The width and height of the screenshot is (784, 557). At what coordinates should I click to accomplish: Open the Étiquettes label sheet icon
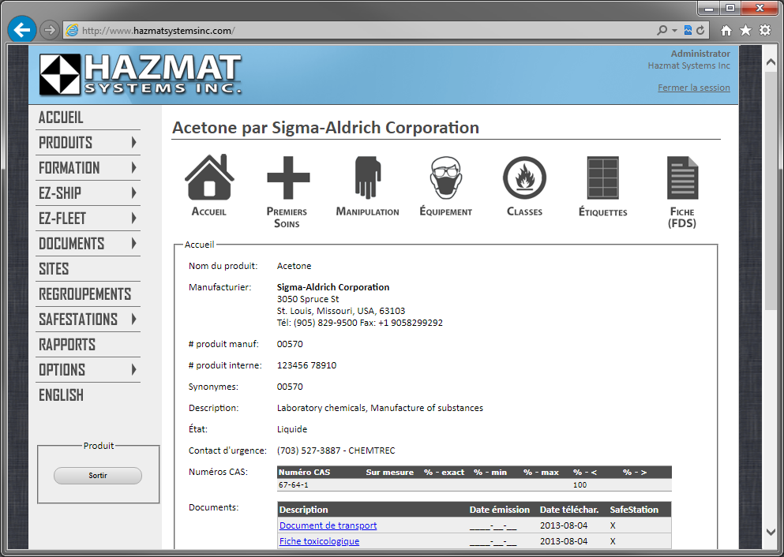click(x=603, y=178)
